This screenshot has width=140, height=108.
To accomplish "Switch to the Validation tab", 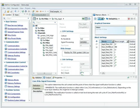I will 37,78.
